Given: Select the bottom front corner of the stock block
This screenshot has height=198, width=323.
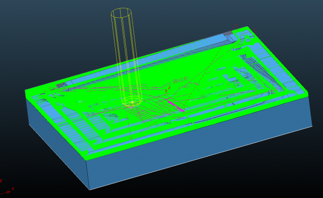Looking at the screenshot, I should pos(90,189).
